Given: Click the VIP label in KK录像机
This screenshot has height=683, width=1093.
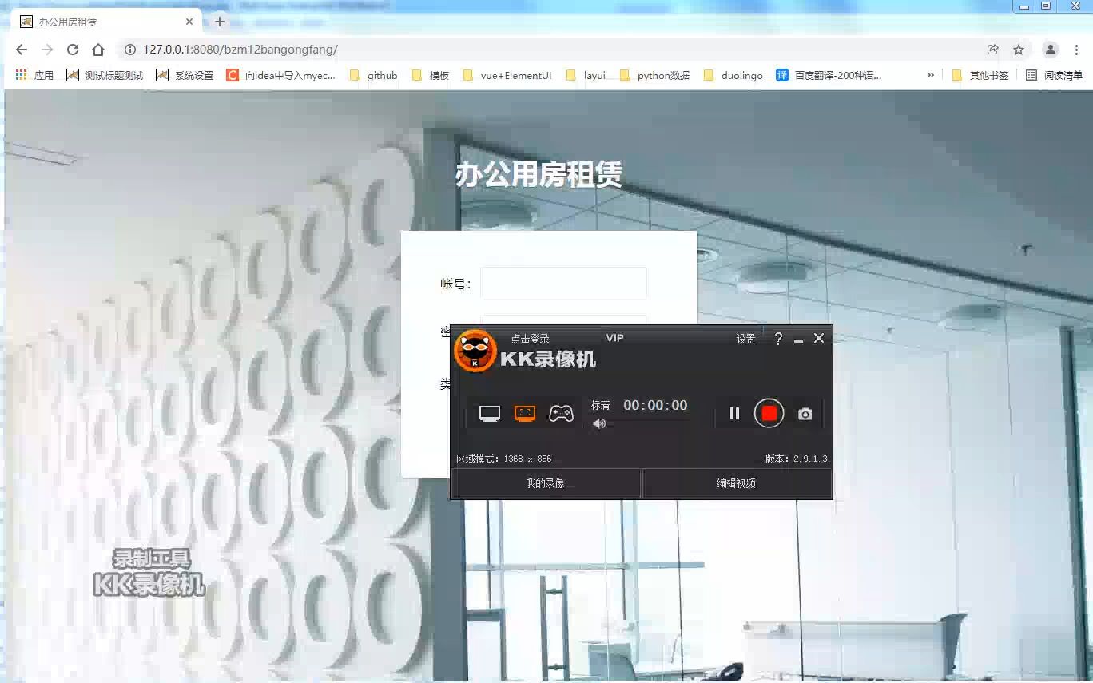Looking at the screenshot, I should pyautogui.click(x=614, y=338).
